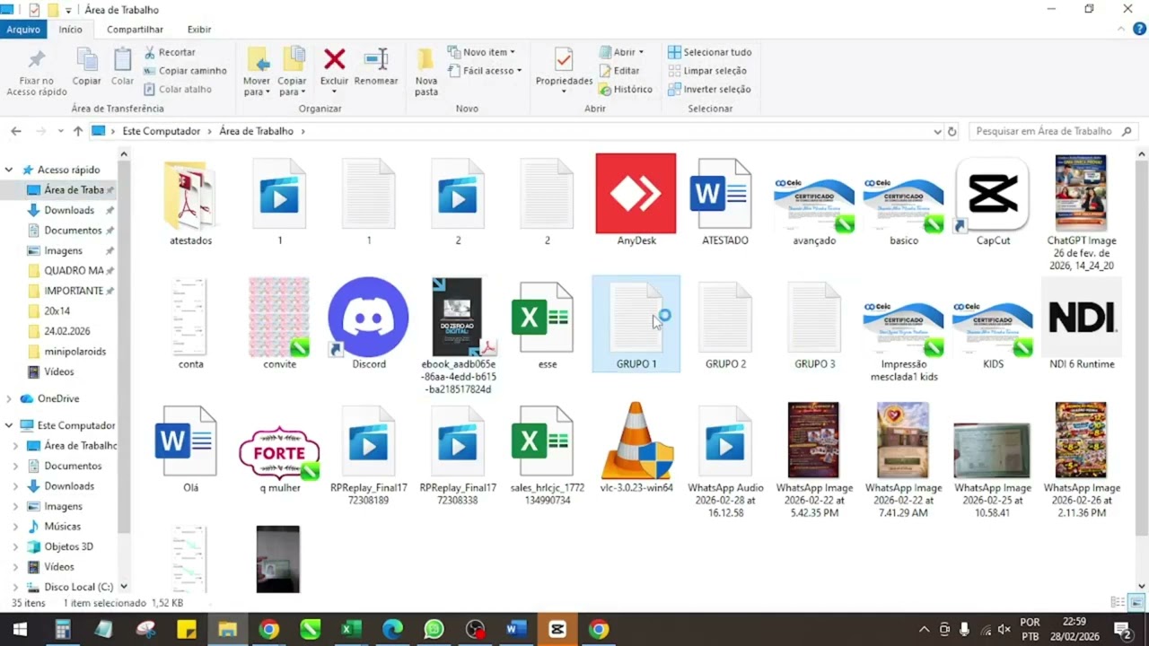Select Downloads under Acesso rápido

click(69, 210)
